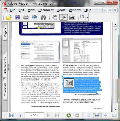The image size is (120, 121).
Task: Enable Continuous page layout
Action: (x=97, y=115)
